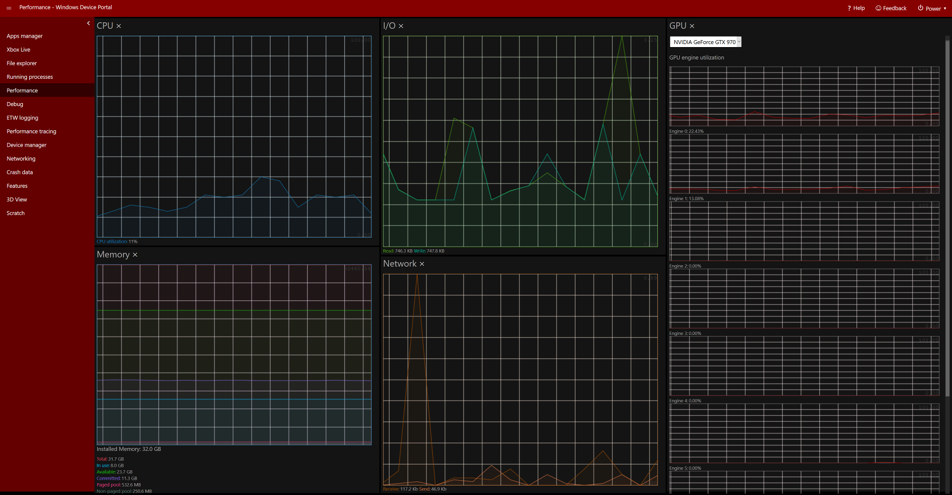Close the GPU panel
This screenshot has width=952, height=495.
click(692, 26)
